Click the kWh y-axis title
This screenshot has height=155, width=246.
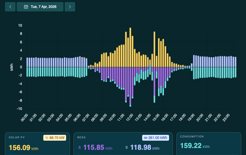(12, 67)
